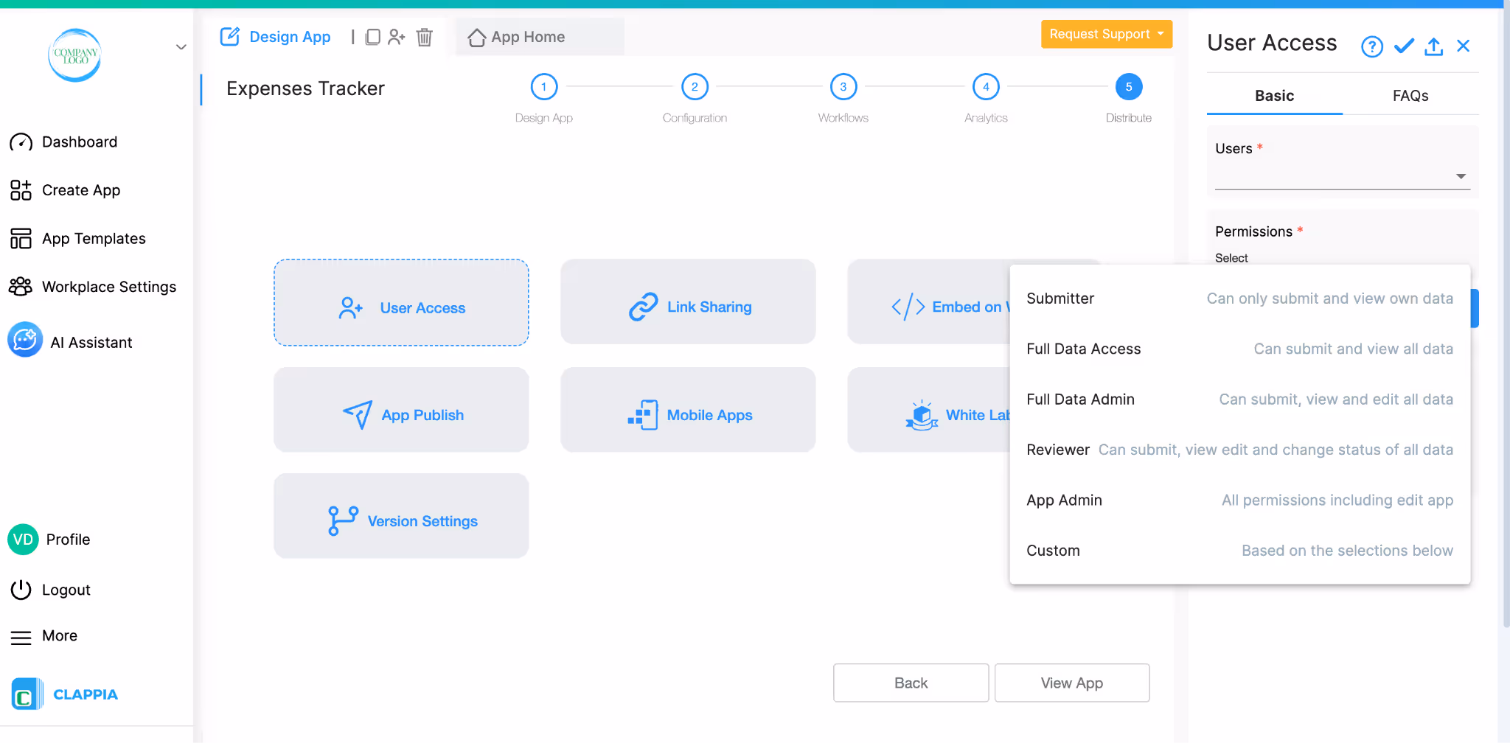Click the upload icon in User Access header
The width and height of the screenshot is (1510, 743).
coord(1433,46)
